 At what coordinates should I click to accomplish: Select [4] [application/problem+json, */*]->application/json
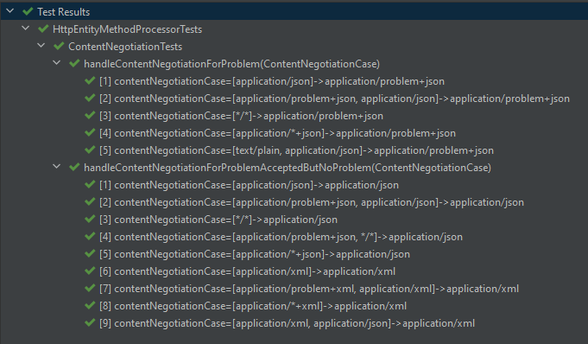tap(281, 237)
